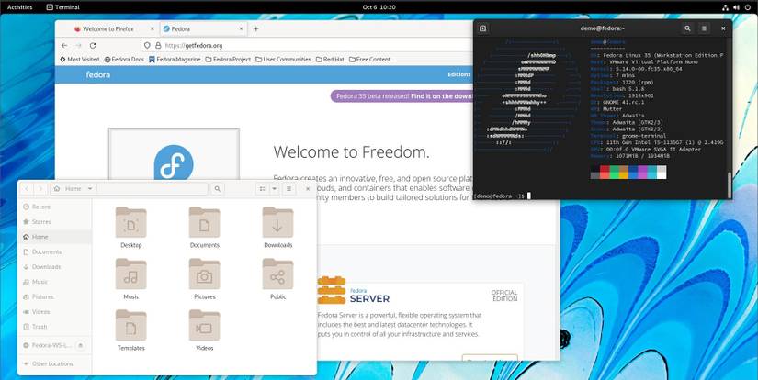This screenshot has height=380, width=758.
Task: Click the Fedora 35 beta released banner
Action: 402,96
